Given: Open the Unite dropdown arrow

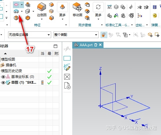Looking at the screenshot, I should pos(33,11).
